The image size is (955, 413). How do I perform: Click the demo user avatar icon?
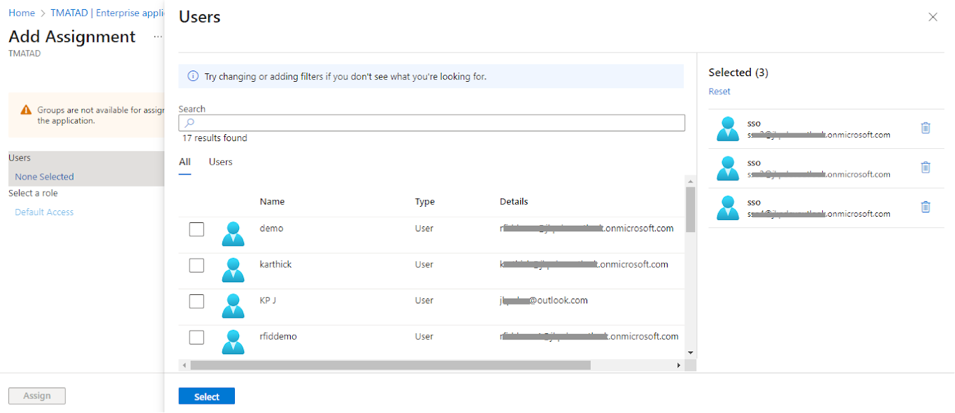(x=233, y=234)
